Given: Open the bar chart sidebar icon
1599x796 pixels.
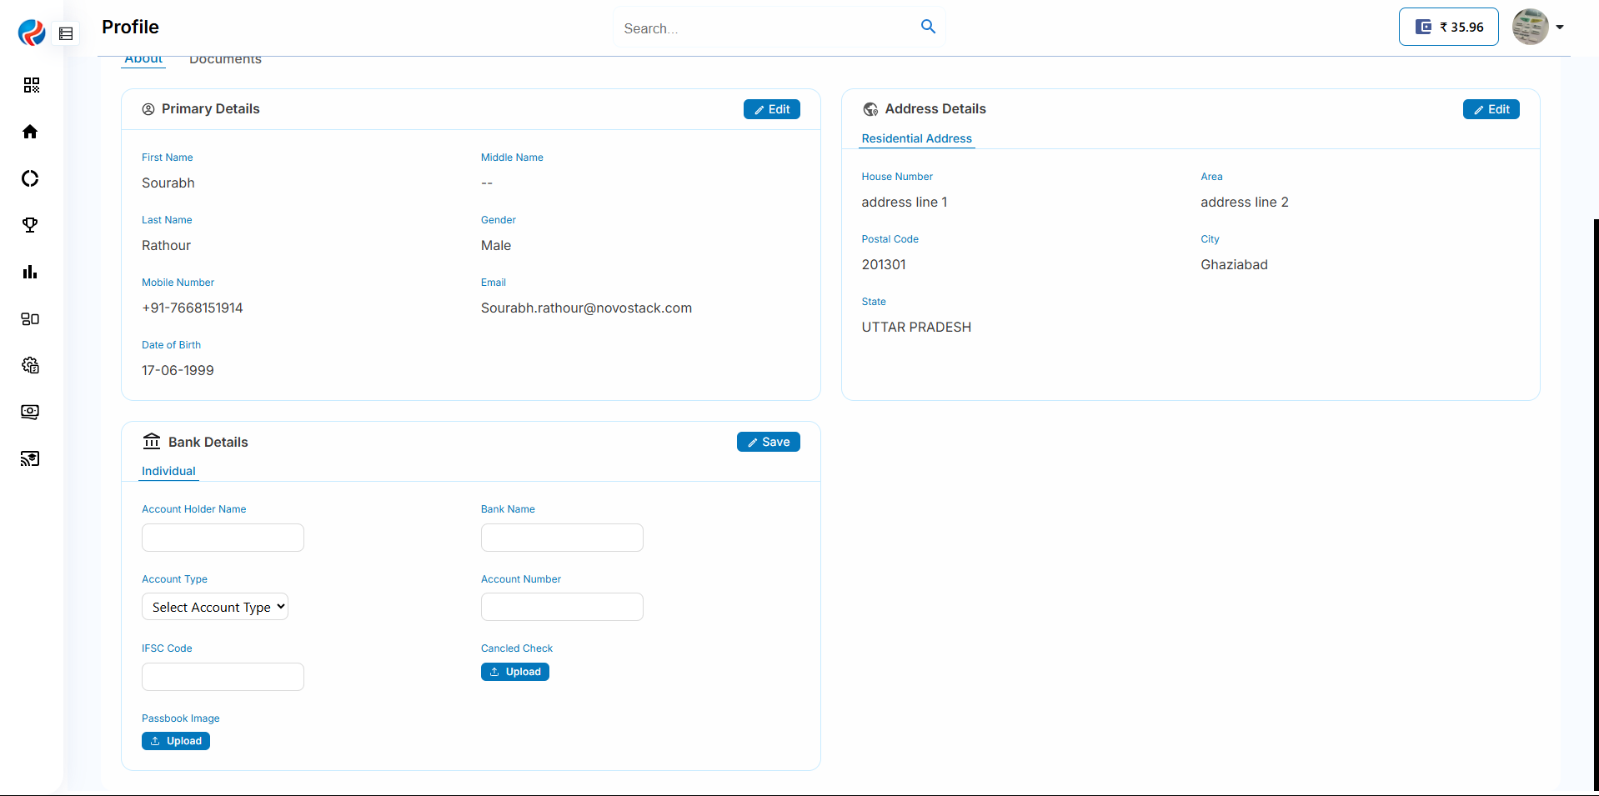Looking at the screenshot, I should tap(31, 272).
